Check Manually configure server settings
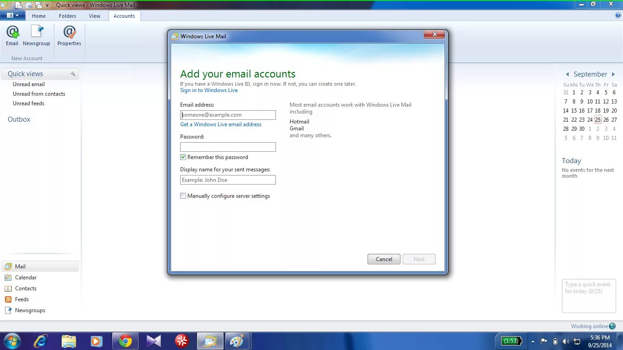The height and width of the screenshot is (350, 623). (x=183, y=196)
